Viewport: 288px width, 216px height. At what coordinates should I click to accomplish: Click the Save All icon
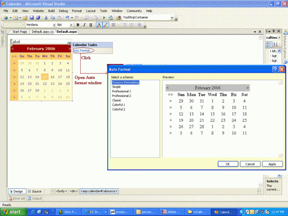click(x=38, y=18)
